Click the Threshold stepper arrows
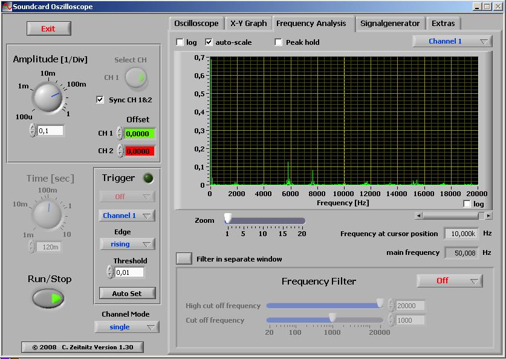The width and height of the screenshot is (506, 359). coord(110,272)
